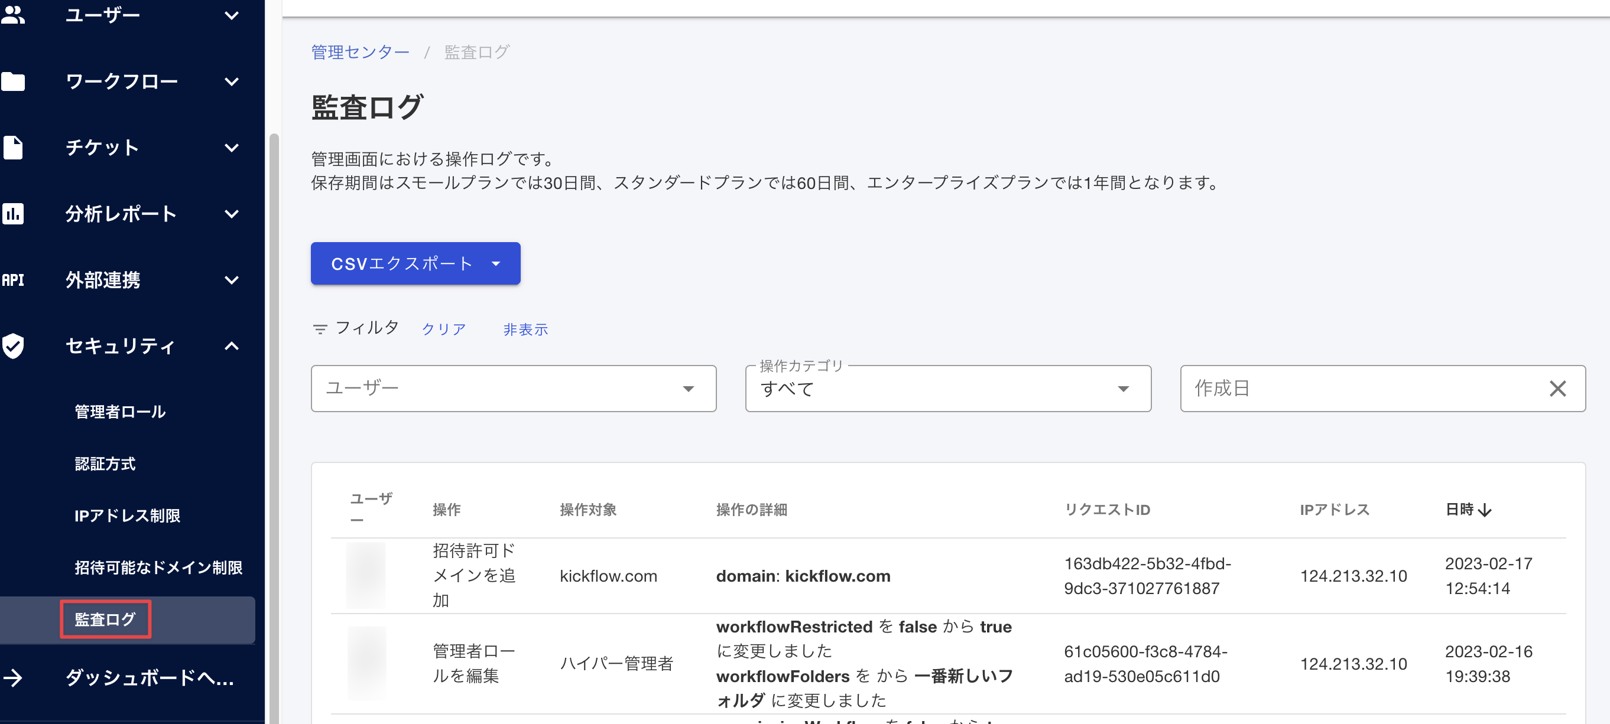
Task: Click the 操作対象 column header
Action: coord(588,510)
